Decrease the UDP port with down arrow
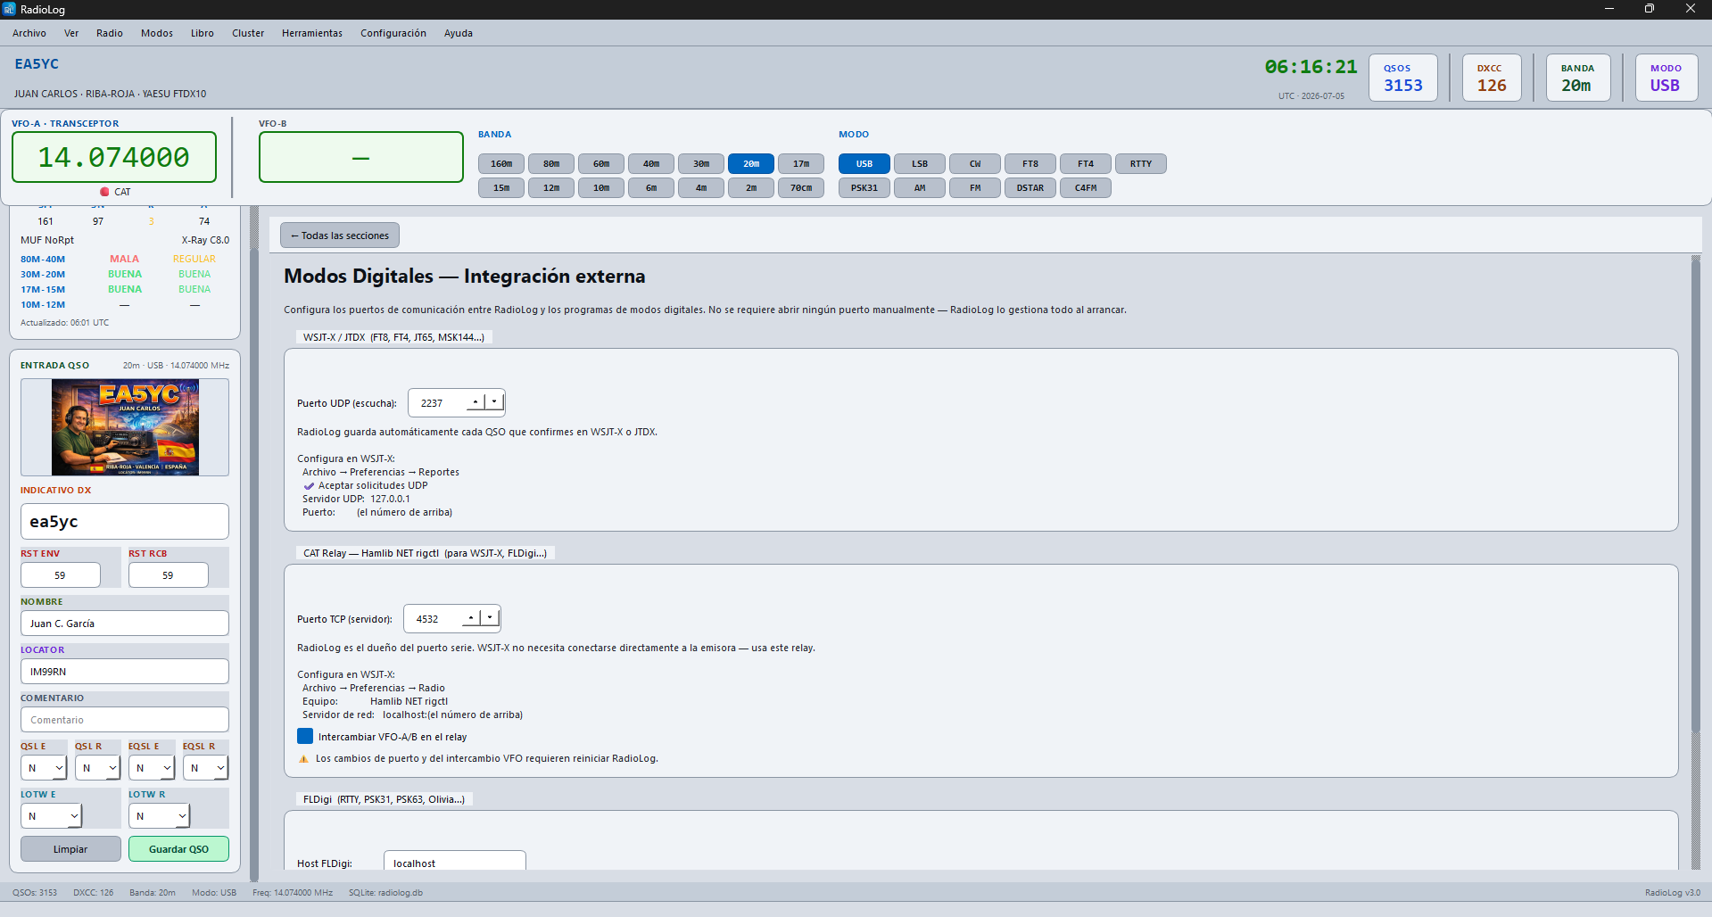The height and width of the screenshot is (917, 1712). click(494, 402)
